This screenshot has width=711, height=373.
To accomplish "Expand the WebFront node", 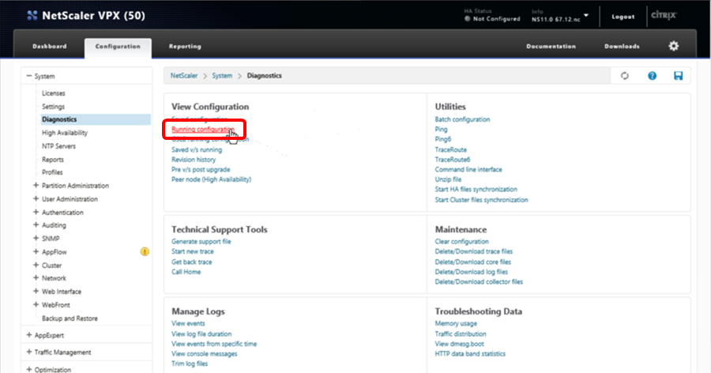I will click(x=36, y=304).
